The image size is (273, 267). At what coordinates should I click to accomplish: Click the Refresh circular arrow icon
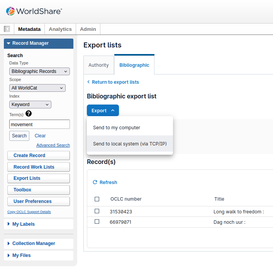click(95, 182)
